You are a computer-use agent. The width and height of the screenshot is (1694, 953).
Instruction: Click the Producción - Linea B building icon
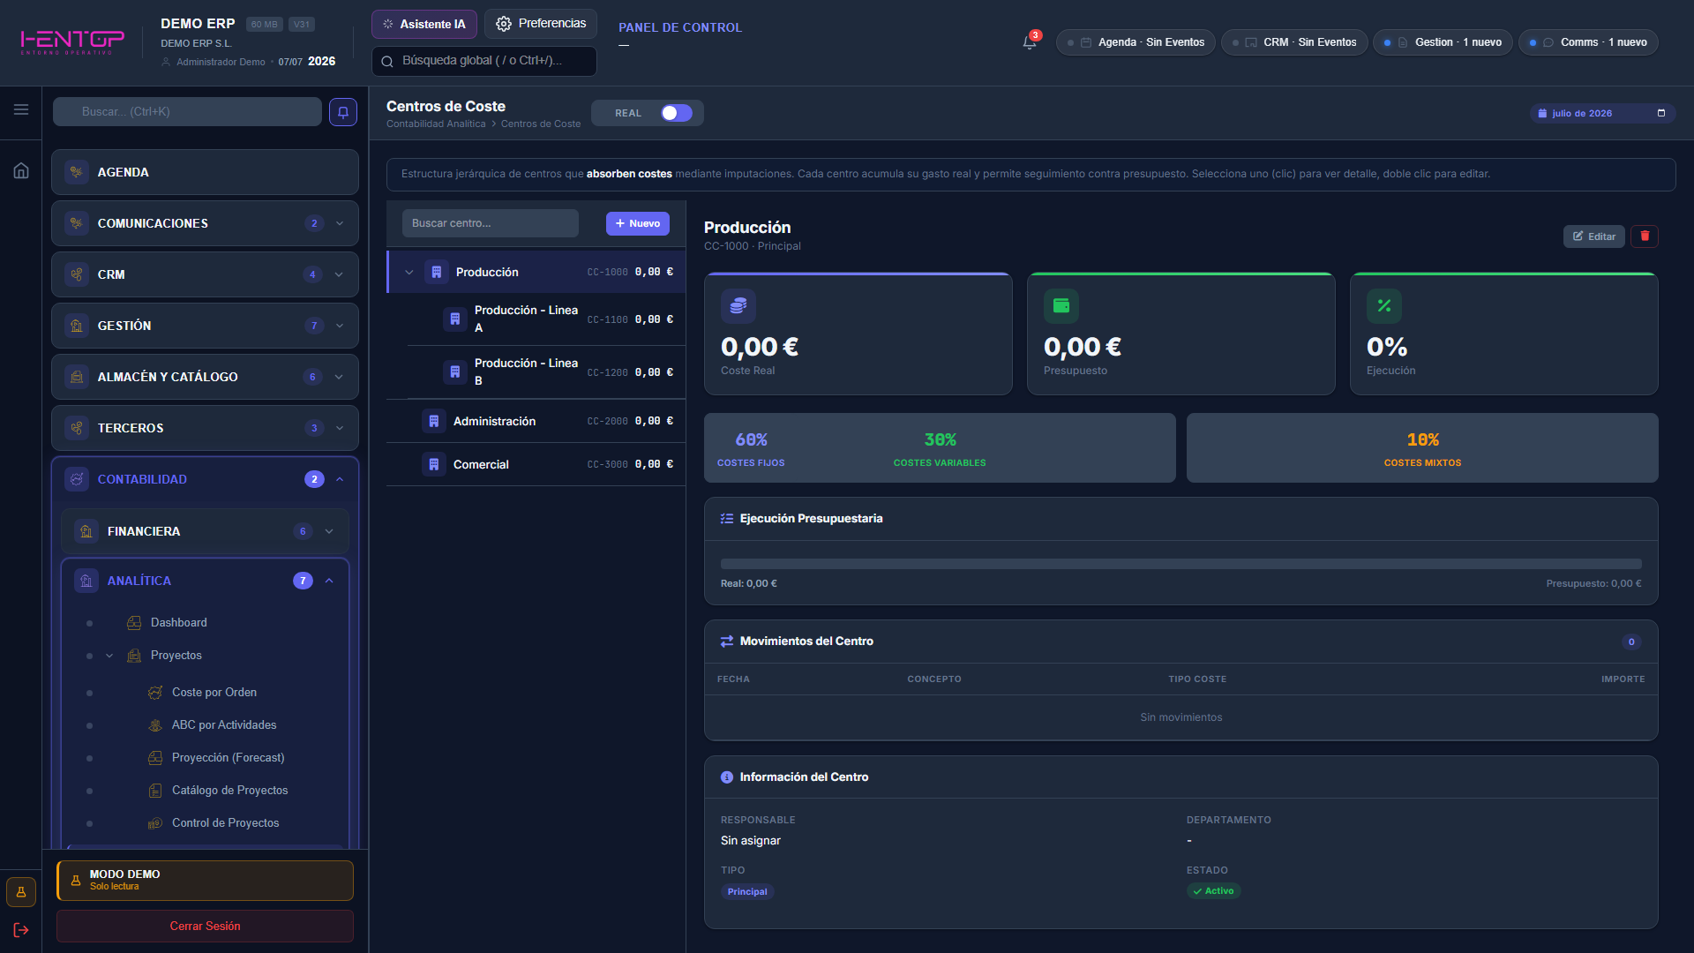click(454, 372)
